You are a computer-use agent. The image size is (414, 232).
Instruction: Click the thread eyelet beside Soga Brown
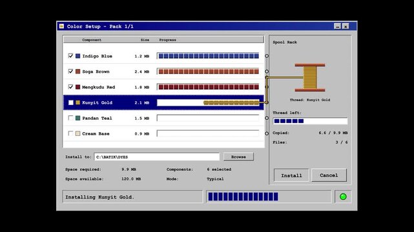coord(267,72)
